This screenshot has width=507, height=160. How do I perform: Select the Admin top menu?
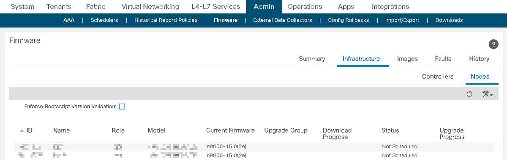[x=264, y=7]
